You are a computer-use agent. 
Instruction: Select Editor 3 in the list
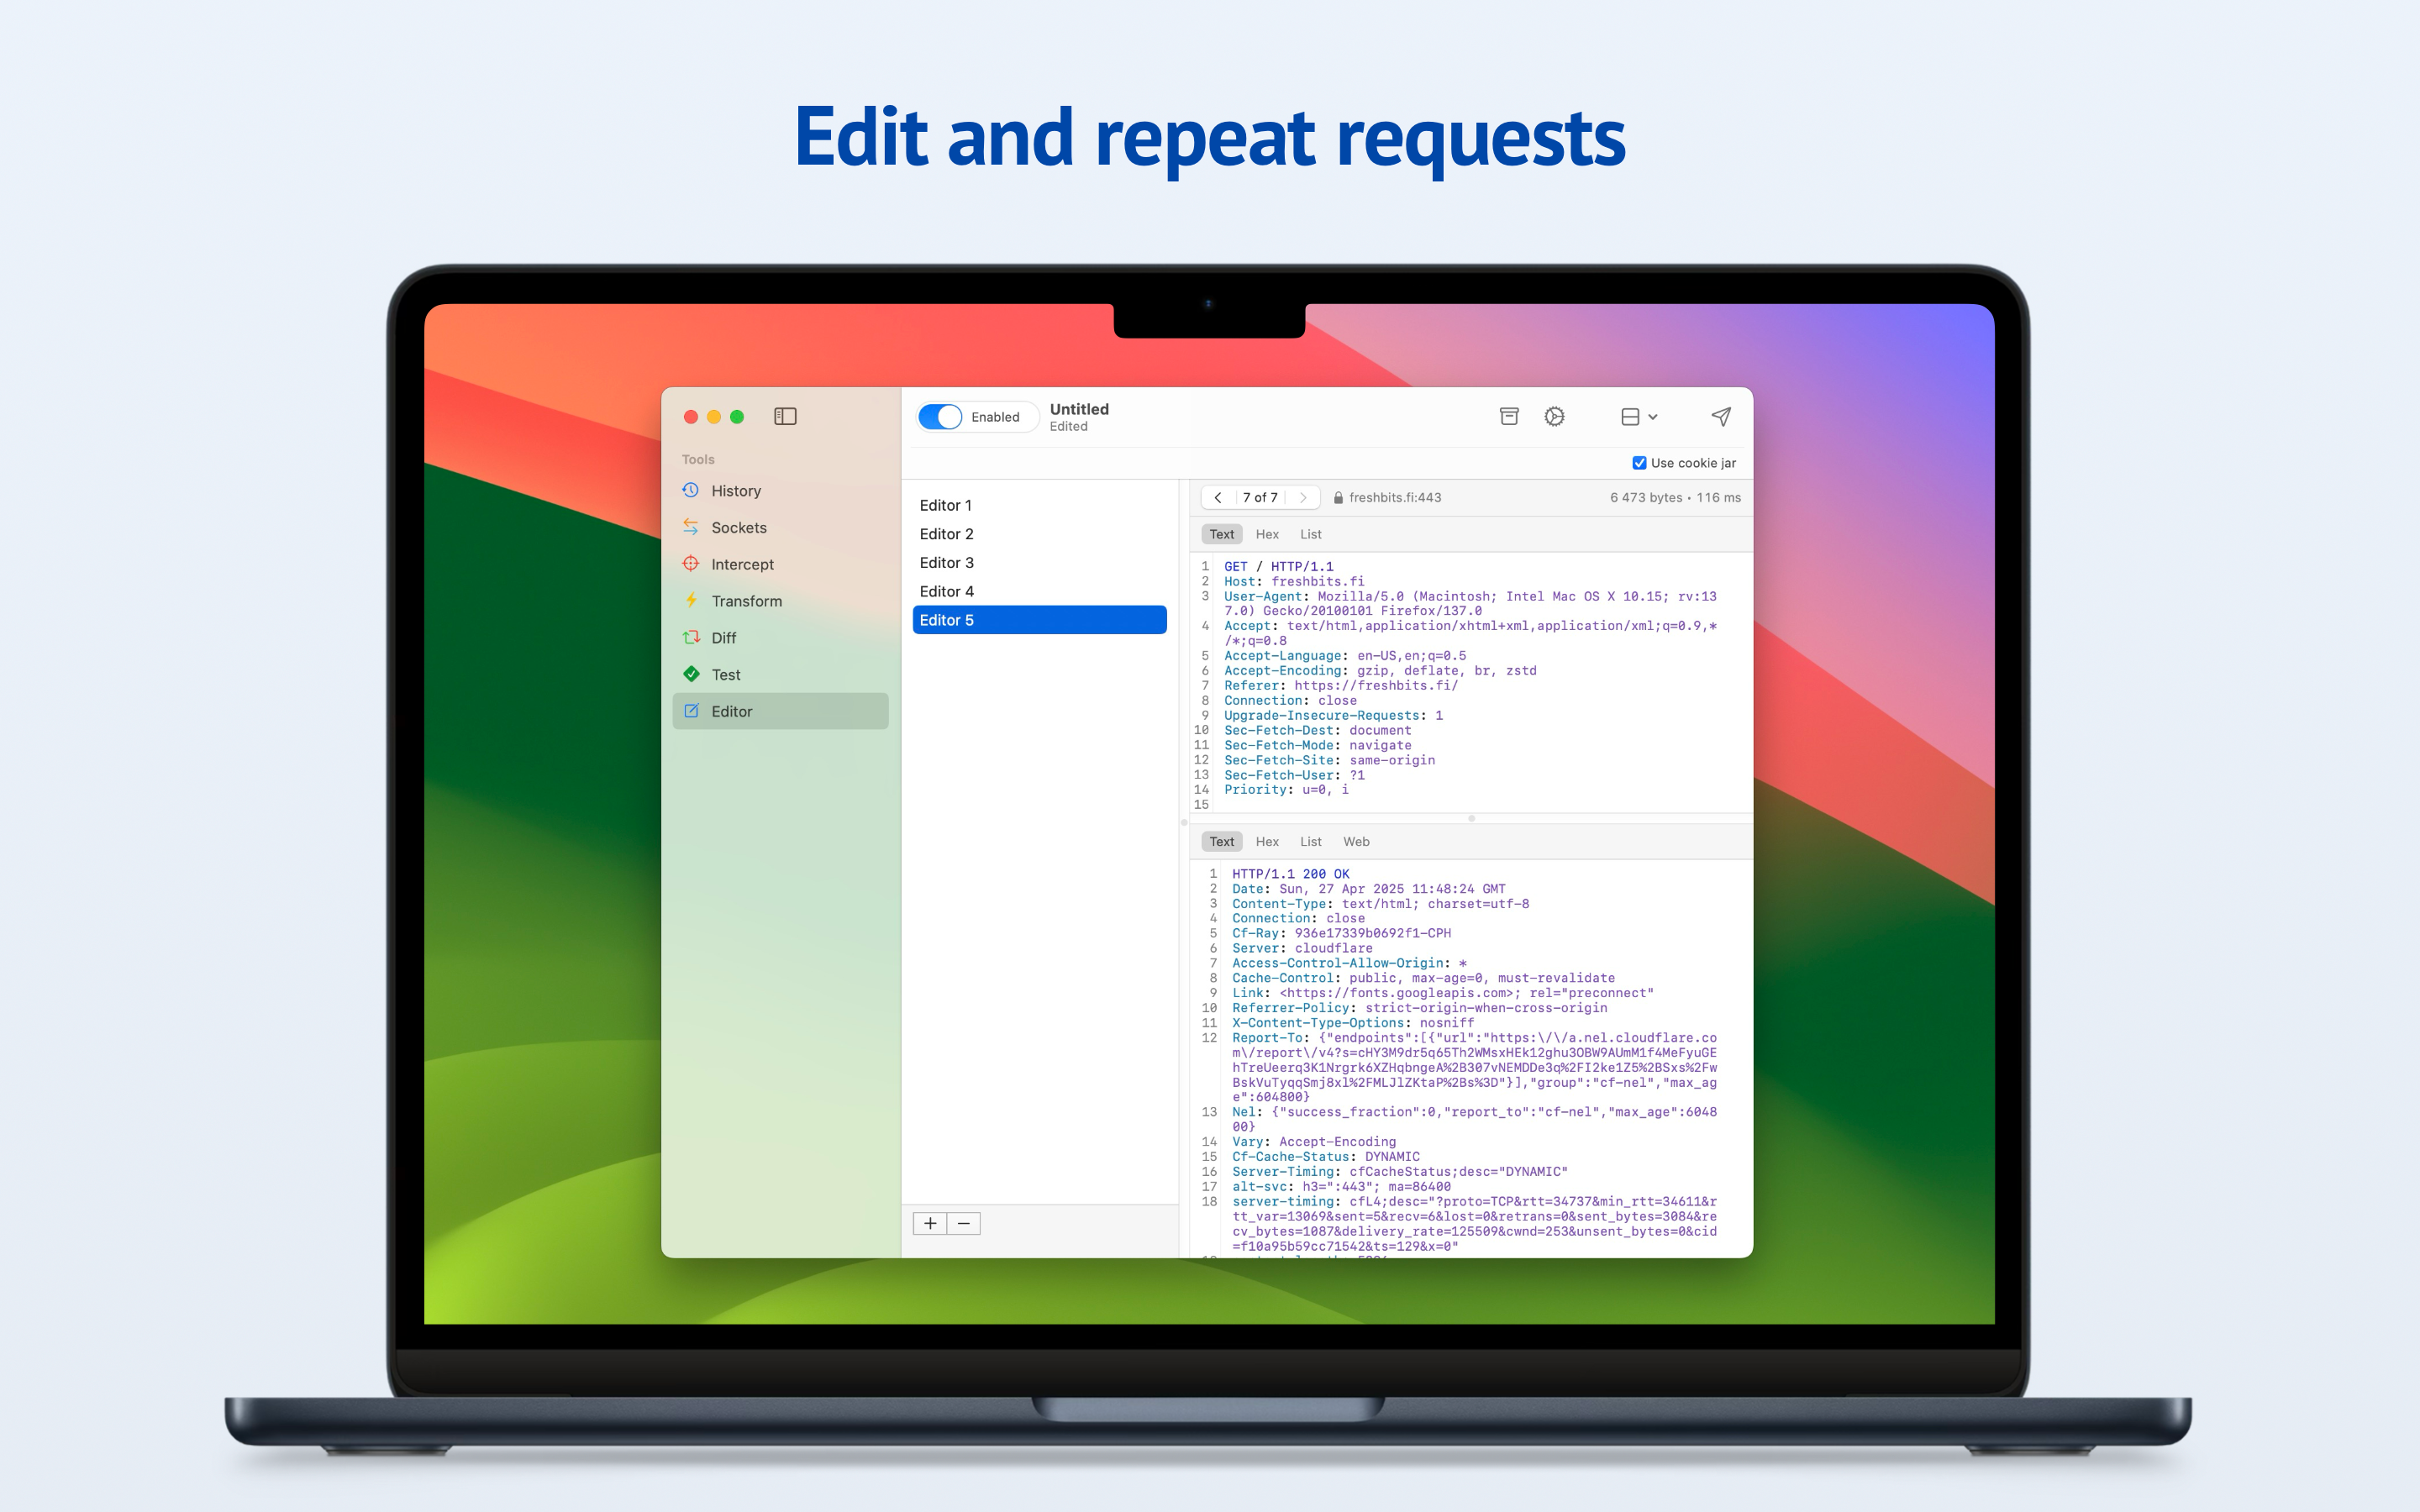point(1039,563)
